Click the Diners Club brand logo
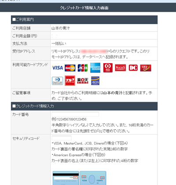 [58, 81]
